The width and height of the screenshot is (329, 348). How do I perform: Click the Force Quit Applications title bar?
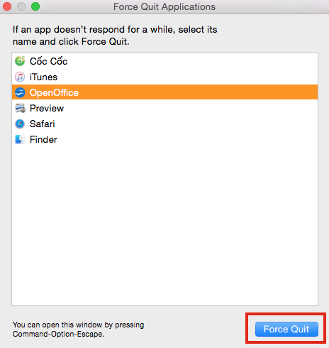click(x=164, y=6)
